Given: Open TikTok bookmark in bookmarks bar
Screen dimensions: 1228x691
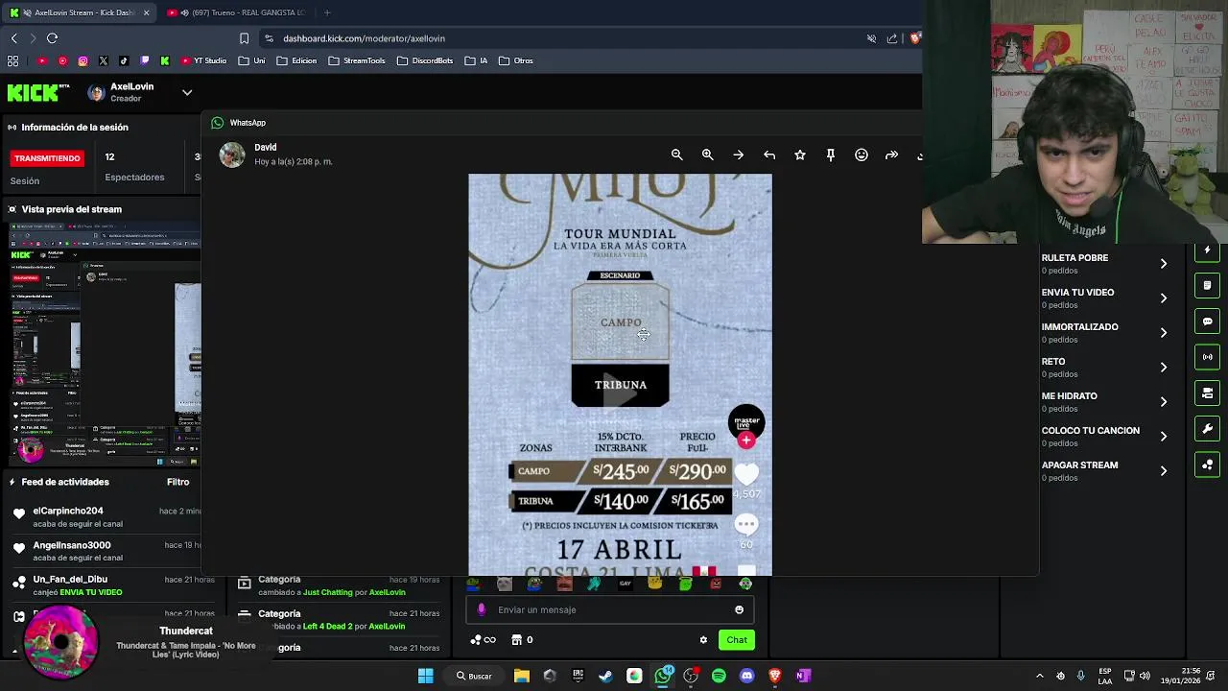Looking at the screenshot, I should pyautogui.click(x=124, y=60).
